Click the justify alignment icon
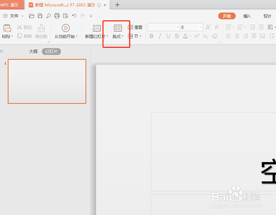This screenshot has width=276, height=215. pos(254,36)
